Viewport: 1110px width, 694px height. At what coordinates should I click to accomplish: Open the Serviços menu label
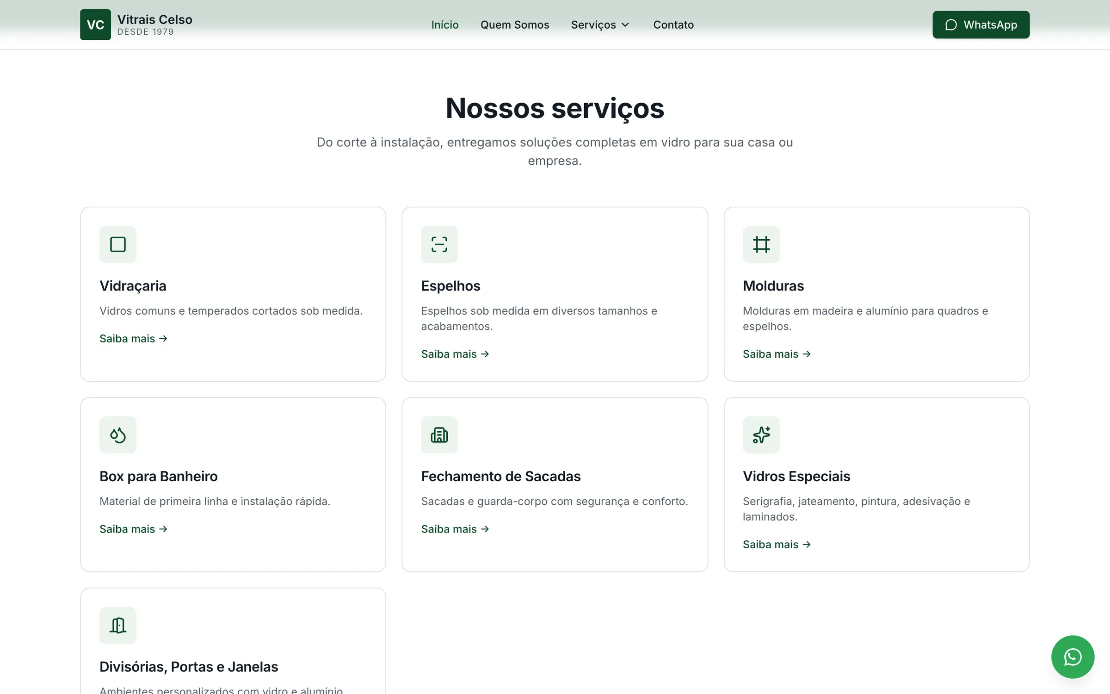click(x=593, y=25)
